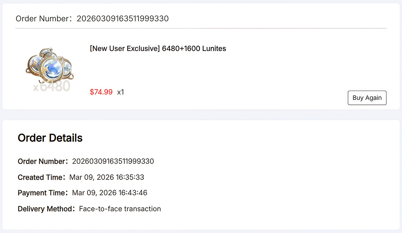
Task: Click the $74.99 price in red
Action: (x=101, y=92)
